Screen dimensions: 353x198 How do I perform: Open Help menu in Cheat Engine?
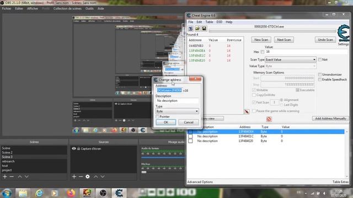pyautogui.click(x=229, y=22)
